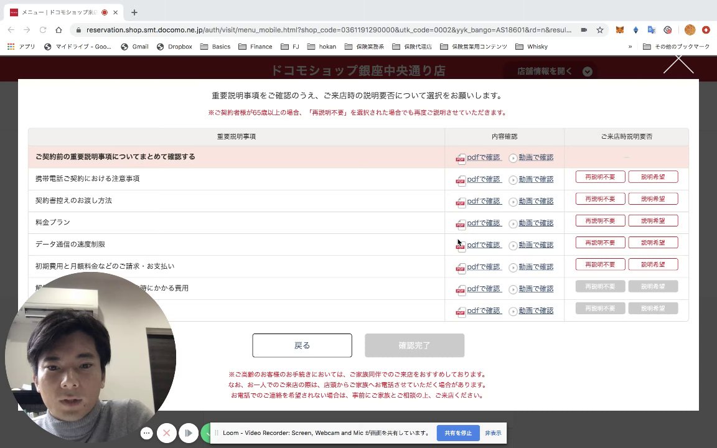Open the その他のブックマーク folder

tap(677, 47)
